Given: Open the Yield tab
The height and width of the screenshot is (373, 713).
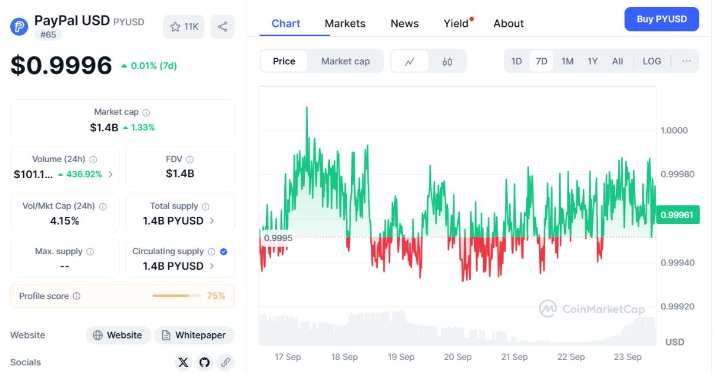Looking at the screenshot, I should point(456,24).
